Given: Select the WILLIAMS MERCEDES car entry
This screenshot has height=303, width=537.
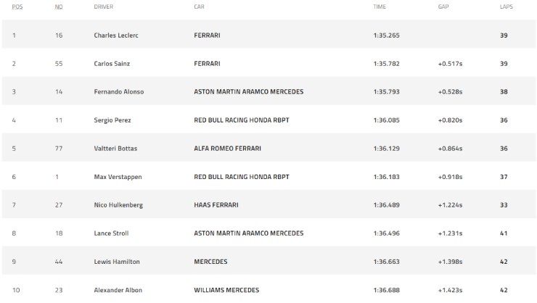Looking at the screenshot, I should pyautogui.click(x=226, y=290).
